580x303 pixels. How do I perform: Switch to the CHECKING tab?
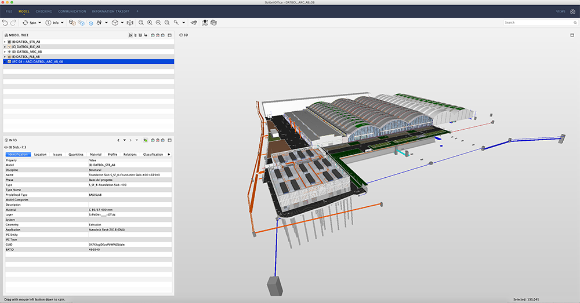click(x=43, y=12)
